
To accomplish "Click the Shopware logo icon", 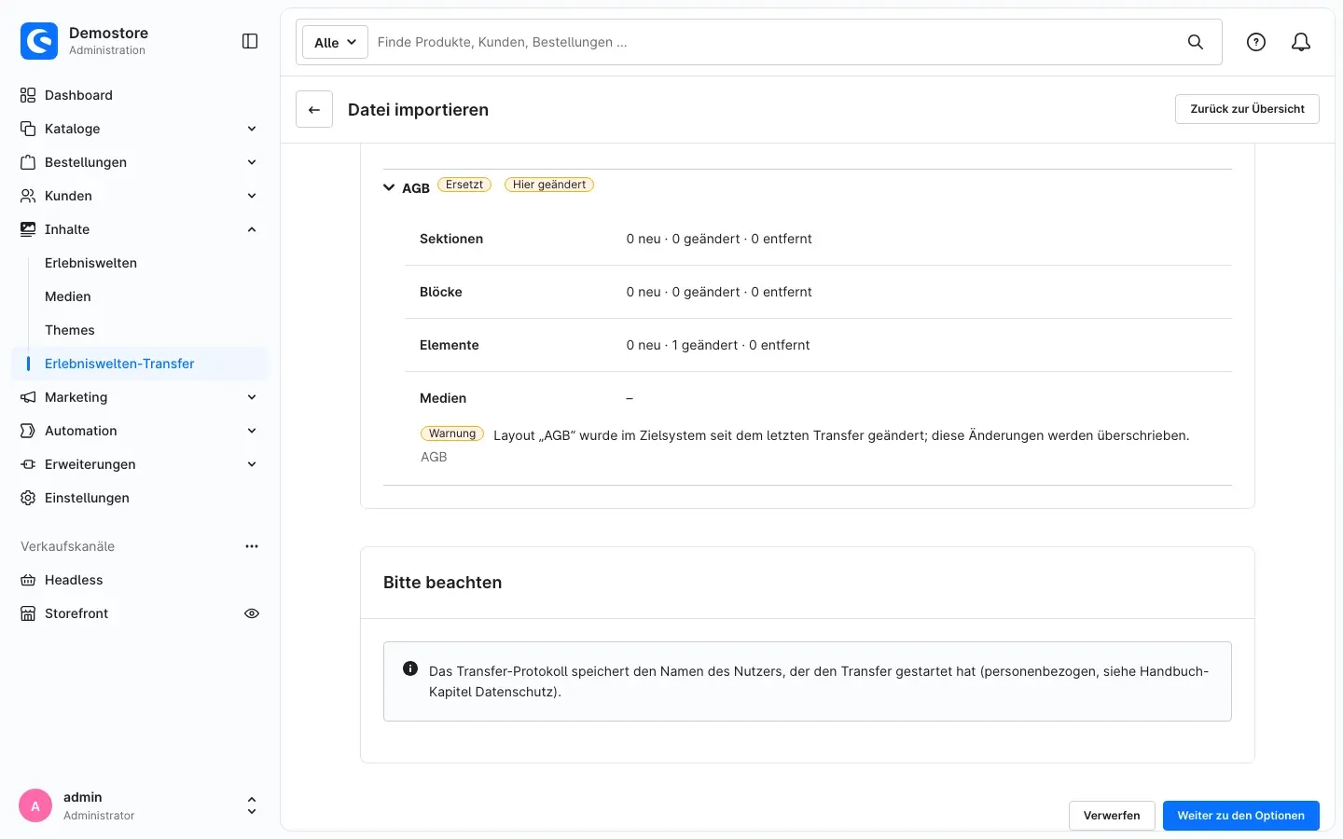I will tap(39, 41).
